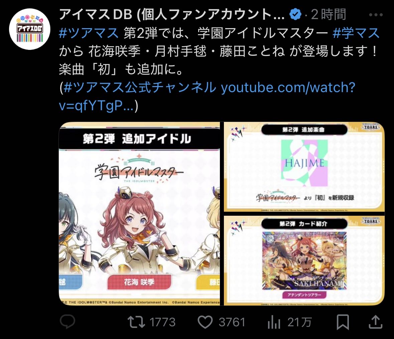This screenshot has width=394, height=339.
Task: Open the アイマスDB profile avatar
Action: [x=30, y=29]
